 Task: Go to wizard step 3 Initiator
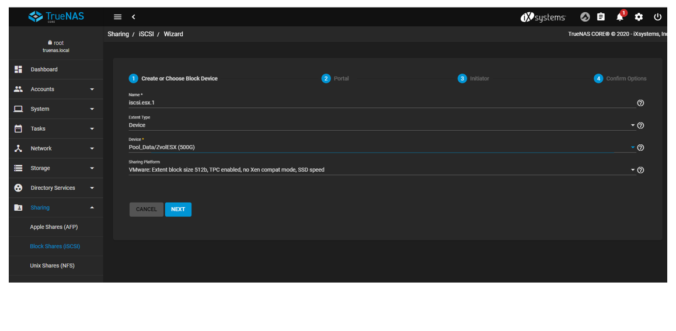[473, 78]
